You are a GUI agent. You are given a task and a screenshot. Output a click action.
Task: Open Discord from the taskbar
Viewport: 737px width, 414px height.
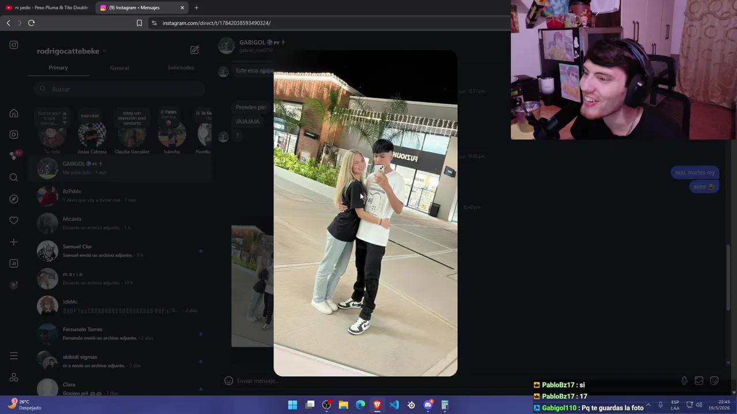point(428,405)
